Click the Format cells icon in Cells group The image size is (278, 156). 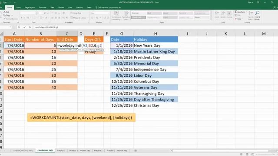coord(229,14)
